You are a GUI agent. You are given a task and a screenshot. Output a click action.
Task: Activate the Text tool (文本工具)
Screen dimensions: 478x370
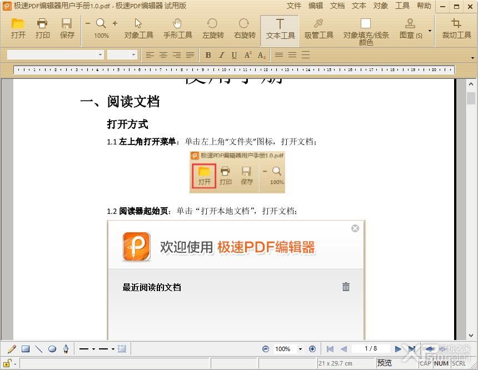pos(280,29)
